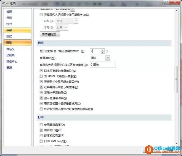
Task: Enable 为 HTML 功能显示像素 checkbox
Action: click(41, 76)
